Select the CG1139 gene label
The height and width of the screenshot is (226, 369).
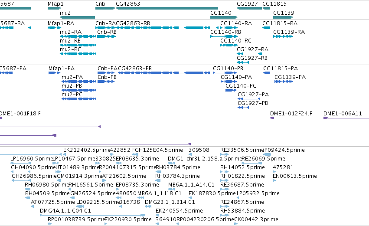click(284, 13)
